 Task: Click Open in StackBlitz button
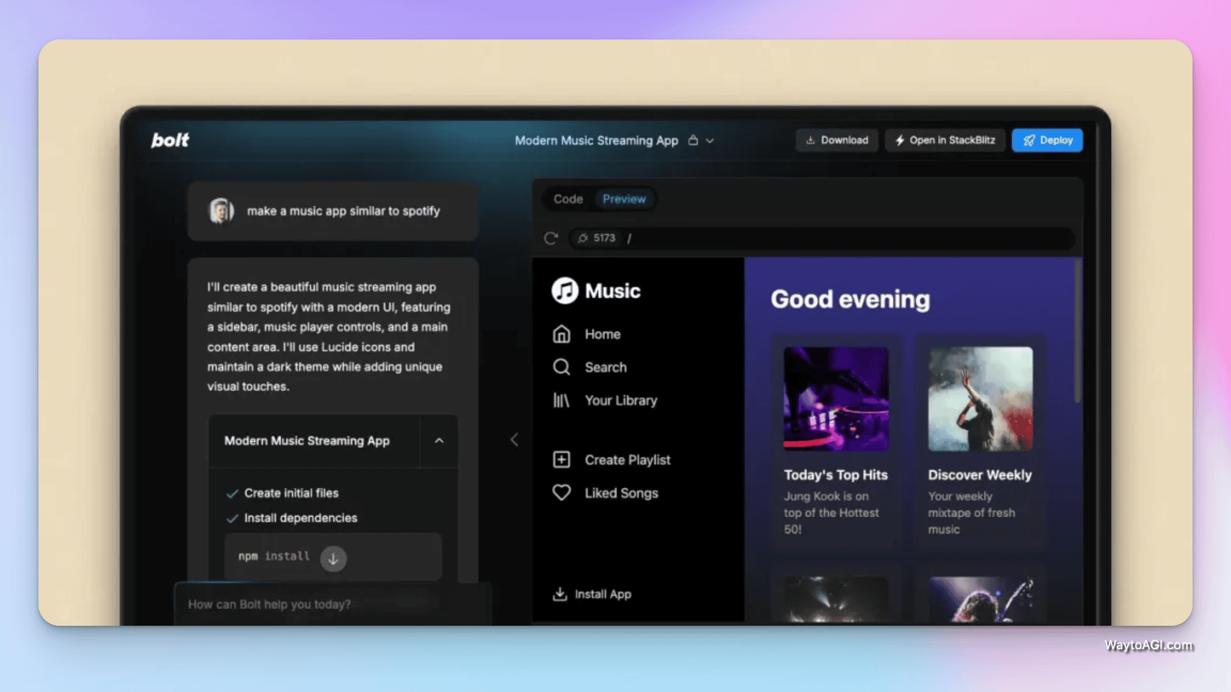[x=945, y=140]
